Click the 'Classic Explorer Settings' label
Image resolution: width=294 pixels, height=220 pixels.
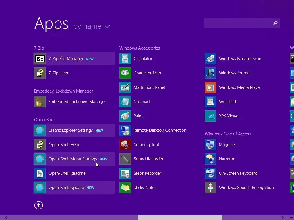click(71, 130)
